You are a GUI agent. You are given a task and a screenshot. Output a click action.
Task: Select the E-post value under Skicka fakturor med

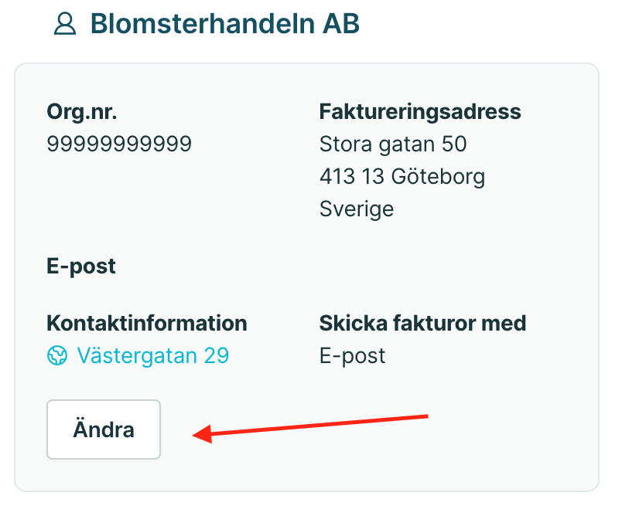[352, 356]
